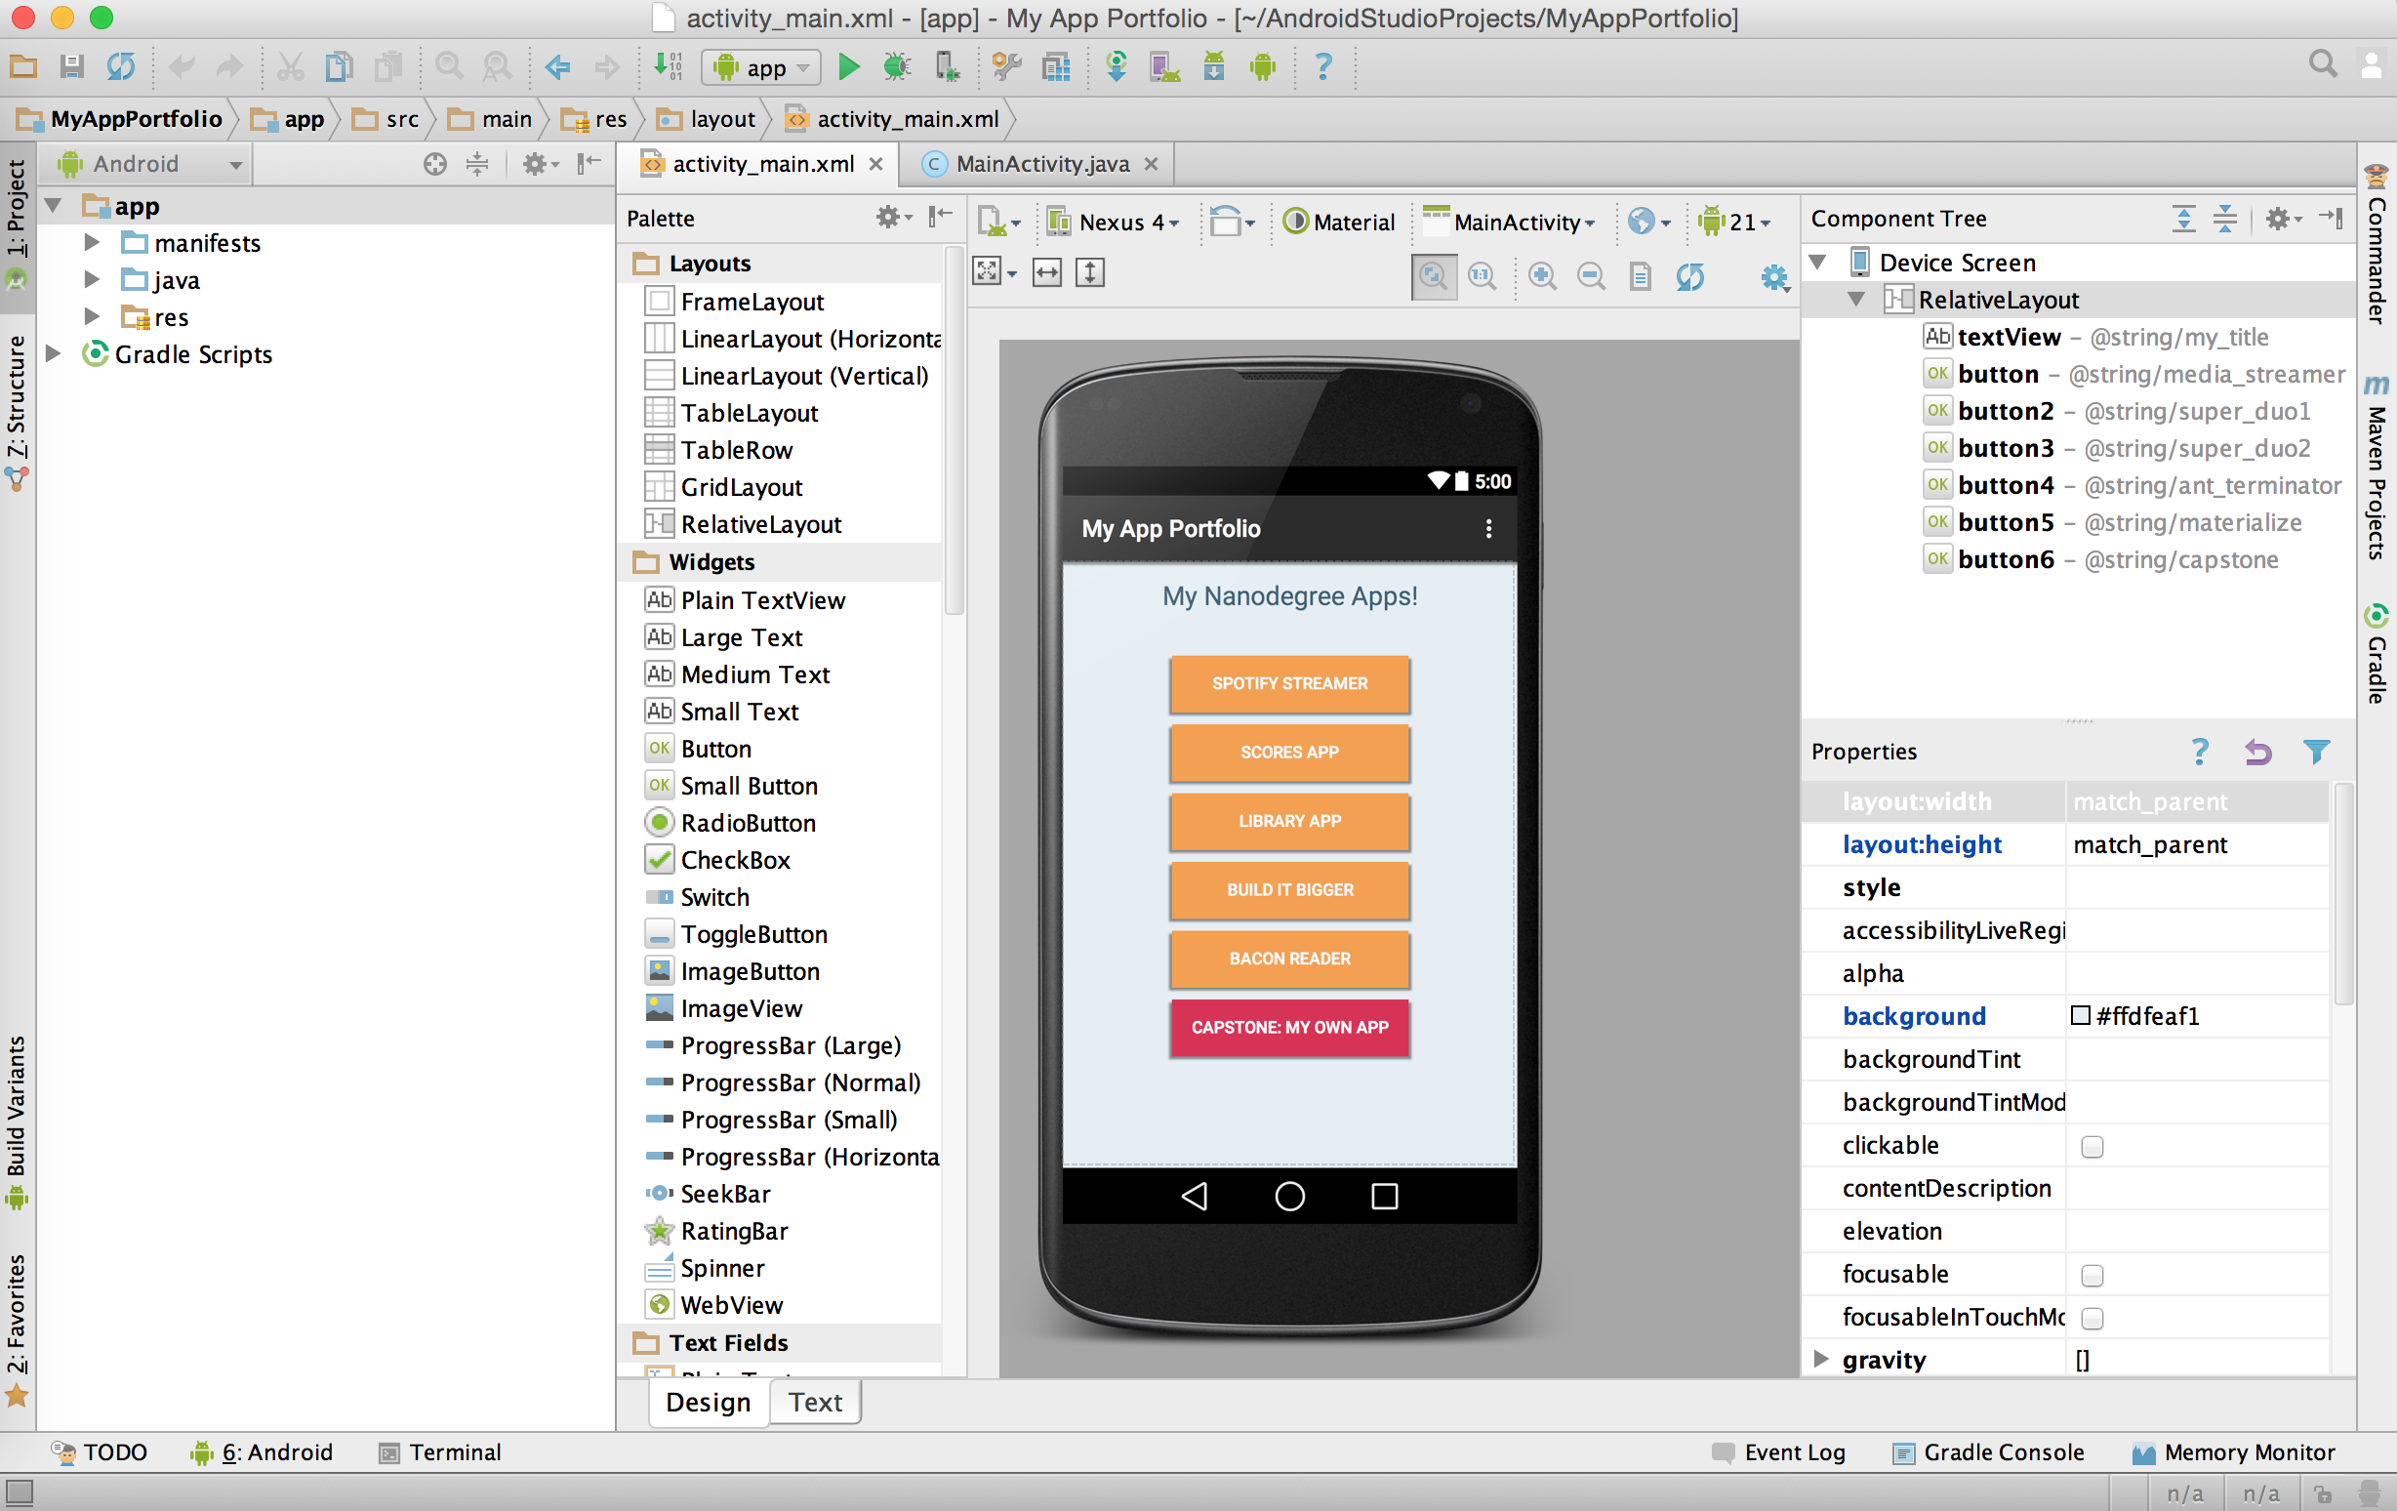
Task: Open the Android project view dropdown
Action: click(146, 164)
